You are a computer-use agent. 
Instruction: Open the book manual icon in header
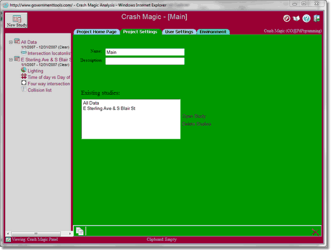tap(296, 19)
